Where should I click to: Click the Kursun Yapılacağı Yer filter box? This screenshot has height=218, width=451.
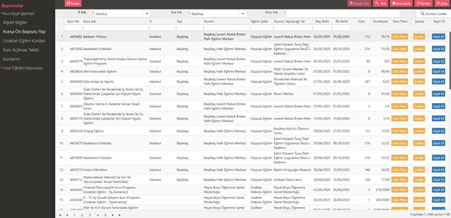(x=293, y=27)
